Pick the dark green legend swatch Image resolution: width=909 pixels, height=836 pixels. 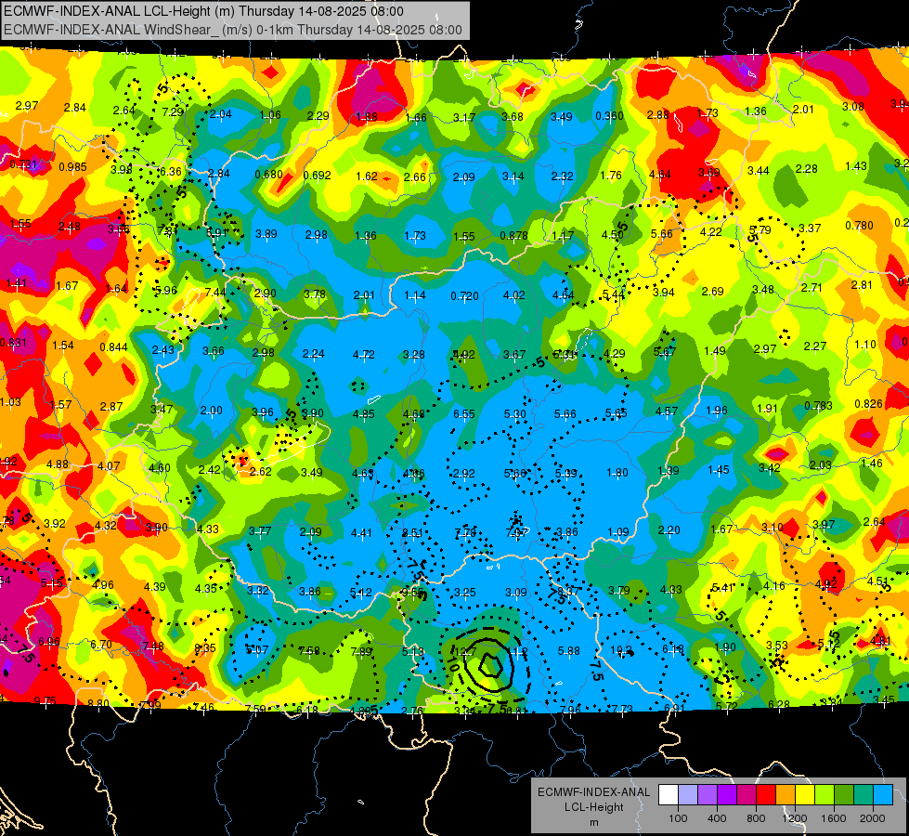[x=843, y=794]
